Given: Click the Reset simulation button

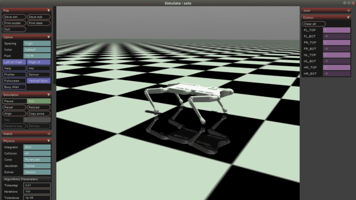Looking at the screenshot, I should pos(14,107).
